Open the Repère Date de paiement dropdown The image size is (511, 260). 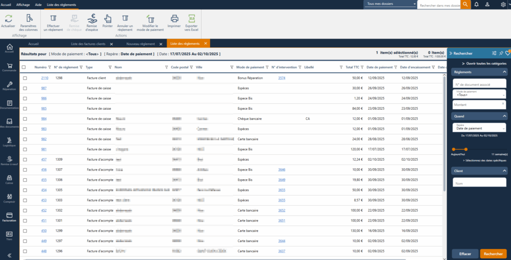coord(479,127)
